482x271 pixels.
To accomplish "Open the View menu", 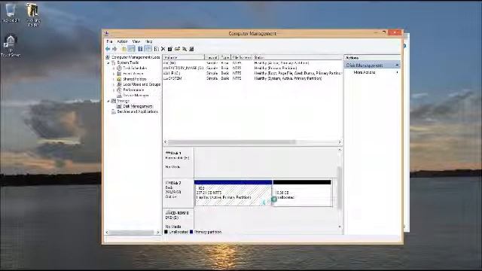I will 136,41.
